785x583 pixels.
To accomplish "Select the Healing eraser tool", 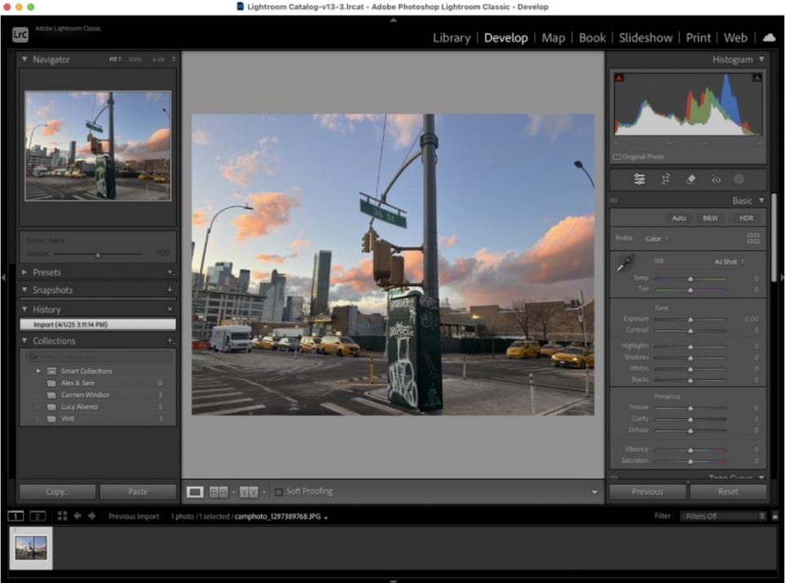I will point(690,179).
